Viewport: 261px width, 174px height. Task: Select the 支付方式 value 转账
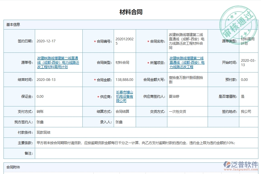[x=40, y=111]
